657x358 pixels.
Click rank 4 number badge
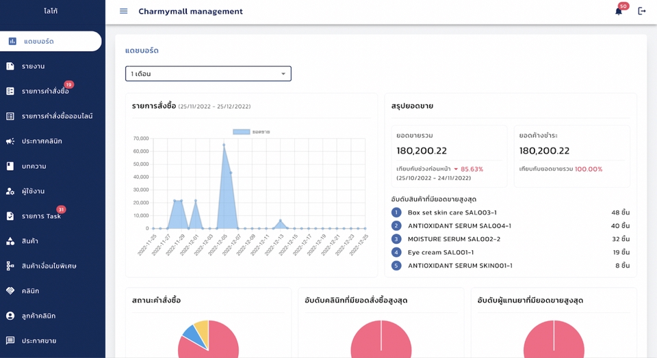pyautogui.click(x=396, y=252)
